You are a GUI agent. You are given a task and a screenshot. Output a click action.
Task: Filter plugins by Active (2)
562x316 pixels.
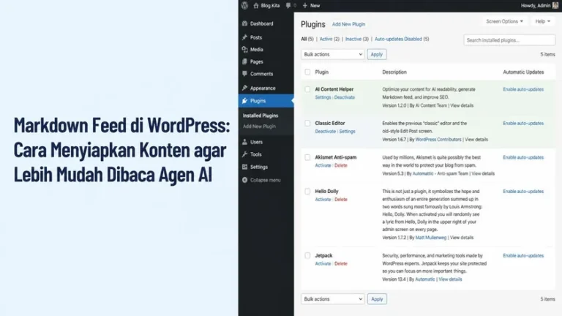click(329, 39)
